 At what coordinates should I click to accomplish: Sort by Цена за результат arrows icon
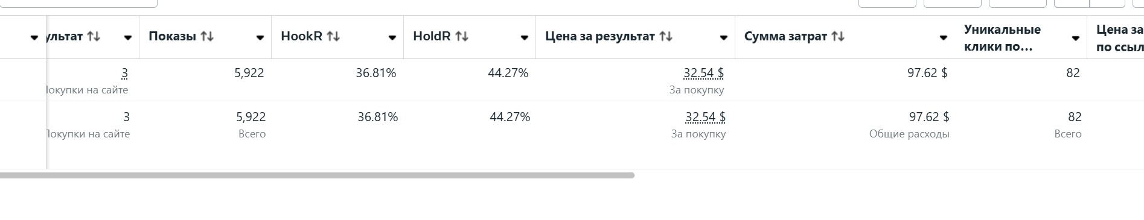pos(666,36)
